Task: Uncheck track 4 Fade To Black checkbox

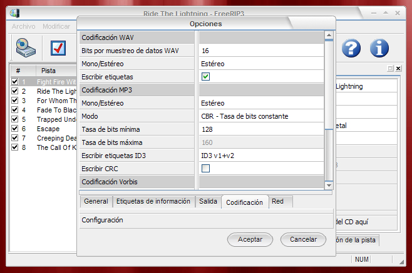Action: click(15, 109)
